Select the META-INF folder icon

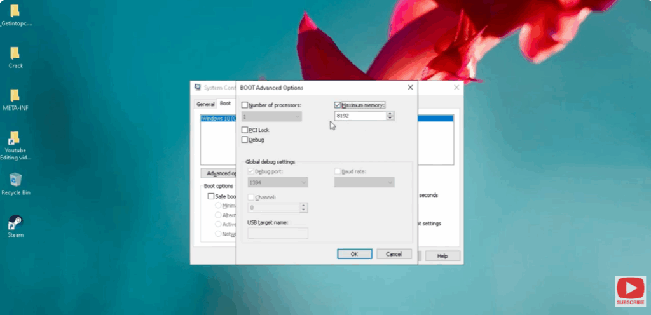click(x=15, y=96)
